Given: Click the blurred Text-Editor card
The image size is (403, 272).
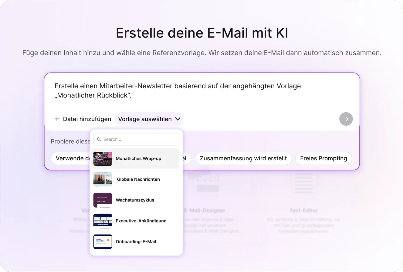Looking at the screenshot, I should (x=303, y=203).
